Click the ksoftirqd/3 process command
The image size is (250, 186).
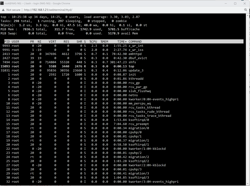(x=139, y=178)
